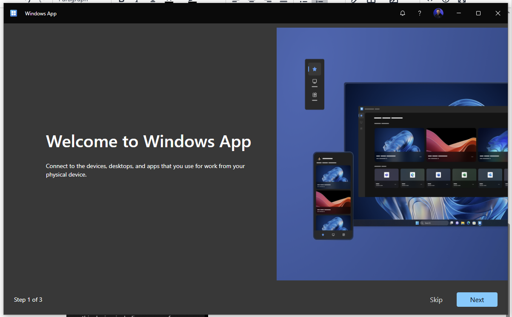Click the apps grid icon in illustration sidebar

315,95
